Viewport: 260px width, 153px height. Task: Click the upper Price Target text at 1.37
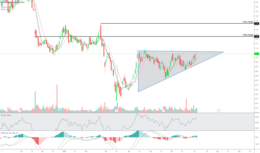(248, 22)
